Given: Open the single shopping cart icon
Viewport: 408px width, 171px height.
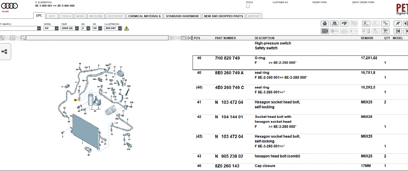Looking at the screenshot, I should click(x=385, y=31).
